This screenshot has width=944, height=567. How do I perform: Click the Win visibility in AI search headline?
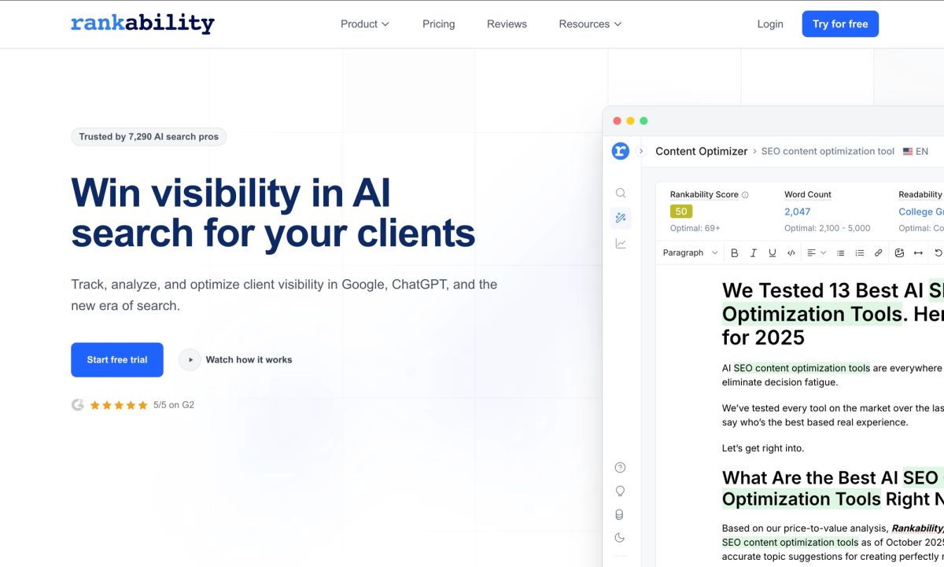(x=273, y=212)
